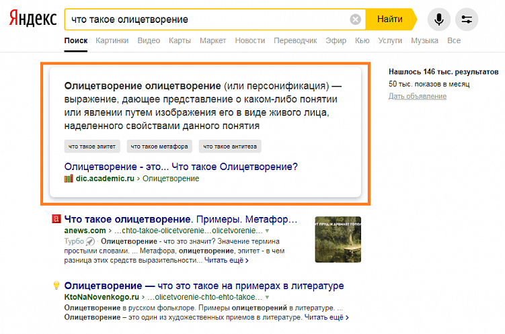Open search settings sliders icon
This screenshot has height=334, width=505.
point(467,19)
